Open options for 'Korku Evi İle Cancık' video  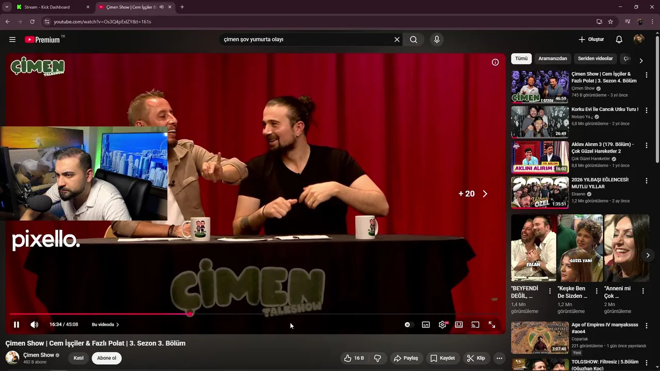click(646, 110)
